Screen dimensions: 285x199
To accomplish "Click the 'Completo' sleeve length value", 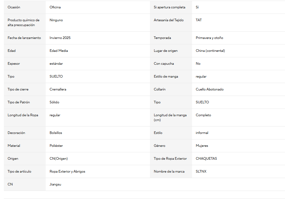I will point(203,115).
